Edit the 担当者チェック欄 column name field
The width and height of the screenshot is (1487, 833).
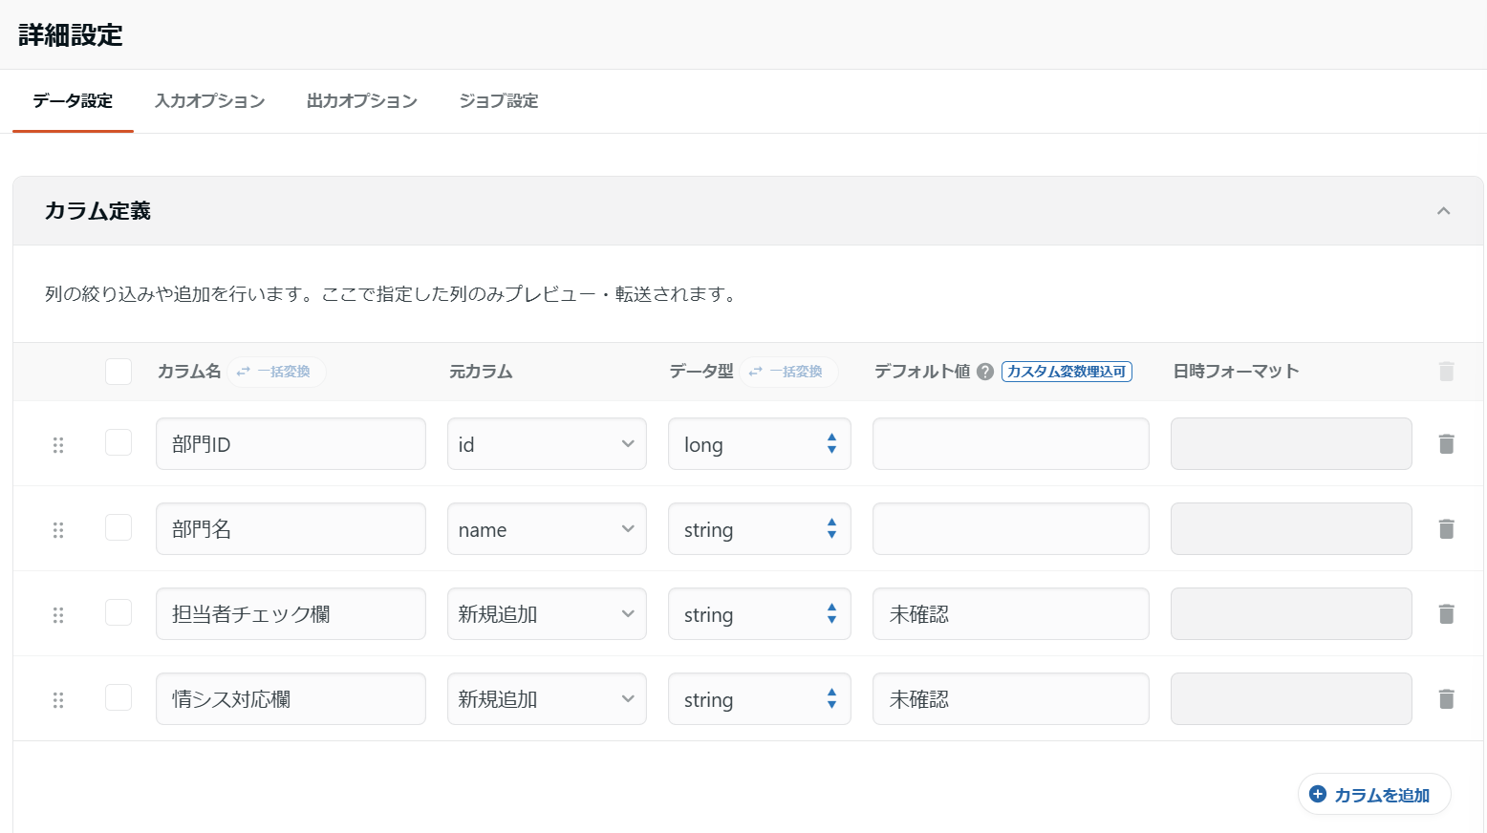291,613
